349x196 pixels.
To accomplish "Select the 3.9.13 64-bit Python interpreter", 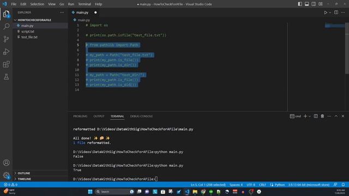I will [309, 185].
